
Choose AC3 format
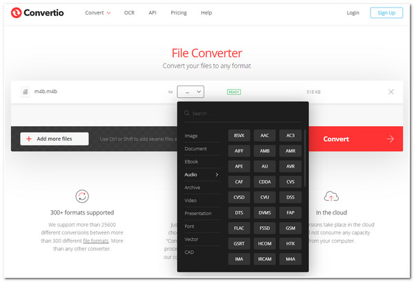coord(290,135)
